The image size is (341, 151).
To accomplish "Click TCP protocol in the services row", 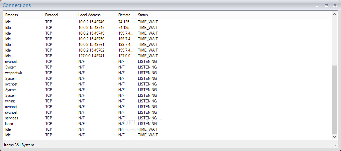I will point(49,118).
